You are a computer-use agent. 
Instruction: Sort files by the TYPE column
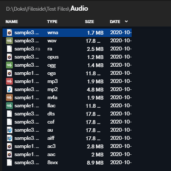click(x=52, y=22)
